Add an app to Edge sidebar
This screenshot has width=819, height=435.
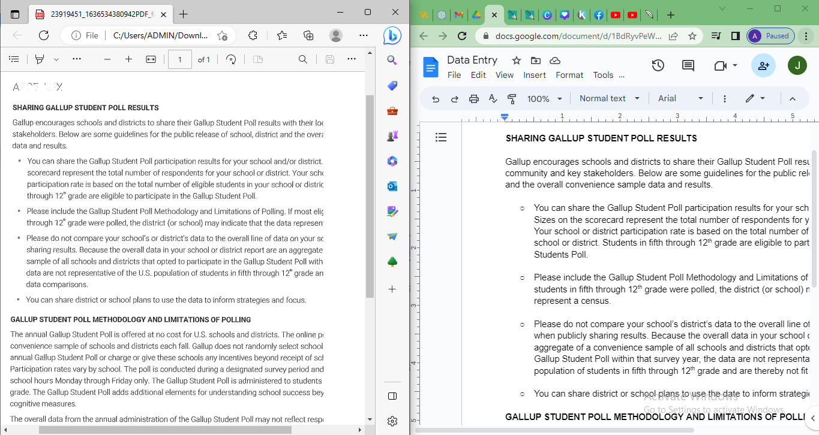click(392, 289)
